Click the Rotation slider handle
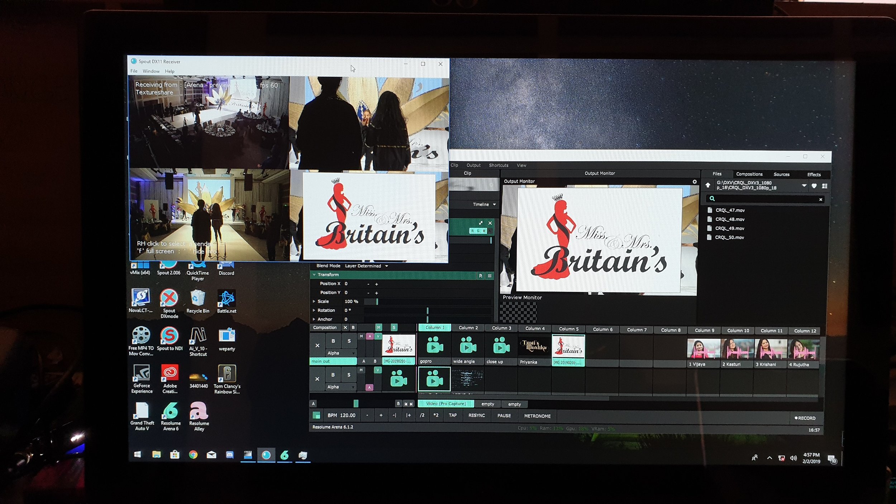896x504 pixels. click(427, 310)
